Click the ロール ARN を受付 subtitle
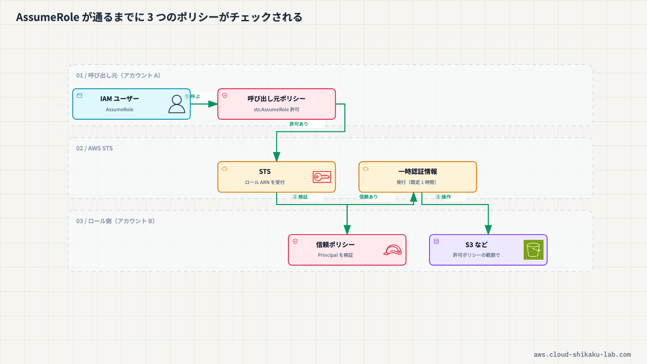Image resolution: width=647 pixels, height=364 pixels. pyautogui.click(x=265, y=182)
